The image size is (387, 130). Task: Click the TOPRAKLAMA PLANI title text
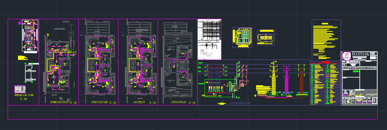pyautogui.click(x=24, y=95)
